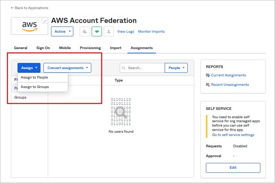Click the Recent Unassignments report icon
Screen dimensions: 275x183
[208, 85]
